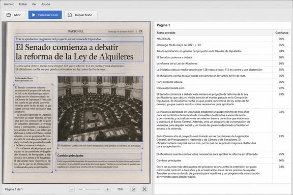Select the 'Por Fernando Cibeira' row

(223, 82)
